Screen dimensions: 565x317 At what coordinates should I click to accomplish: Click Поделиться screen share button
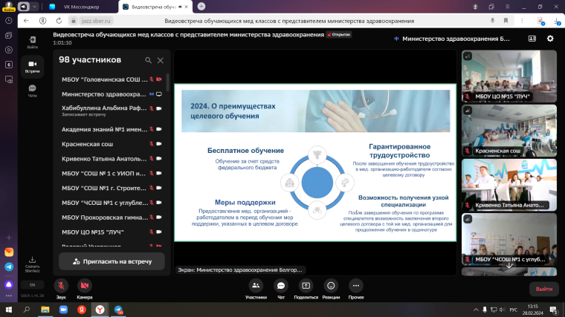coord(306,286)
